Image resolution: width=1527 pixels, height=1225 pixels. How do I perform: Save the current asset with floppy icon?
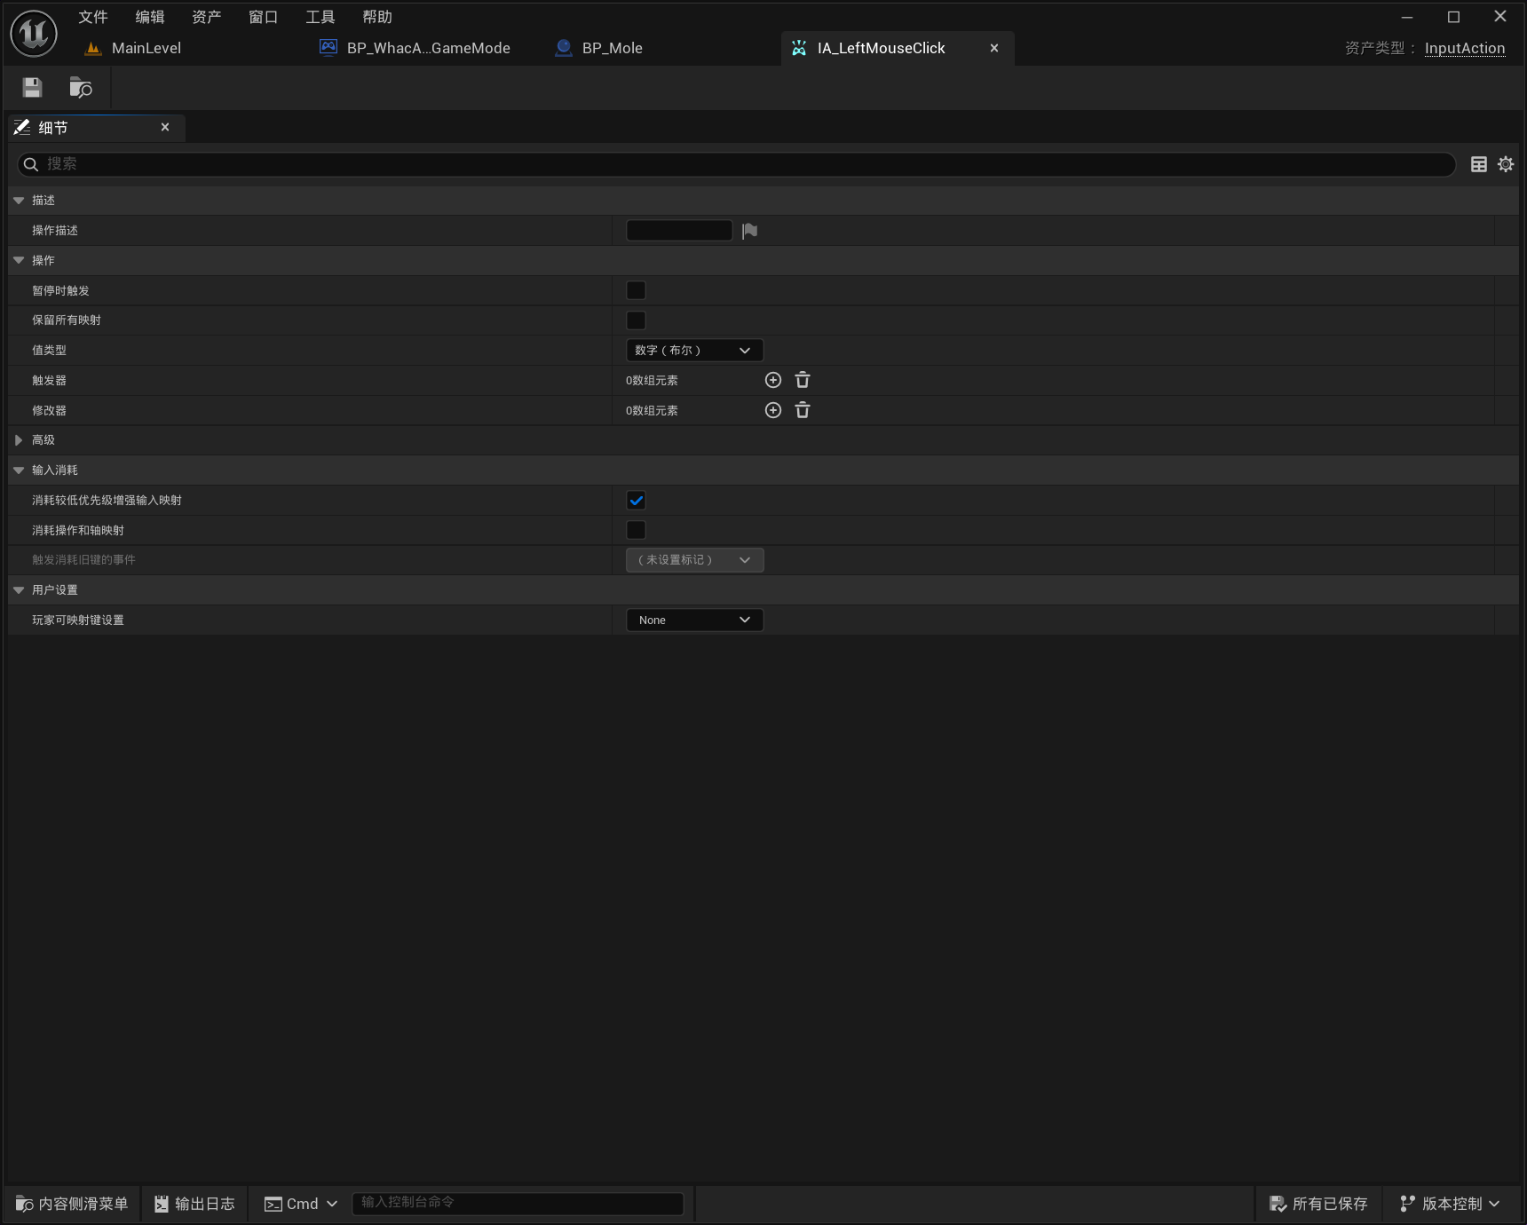point(33,87)
